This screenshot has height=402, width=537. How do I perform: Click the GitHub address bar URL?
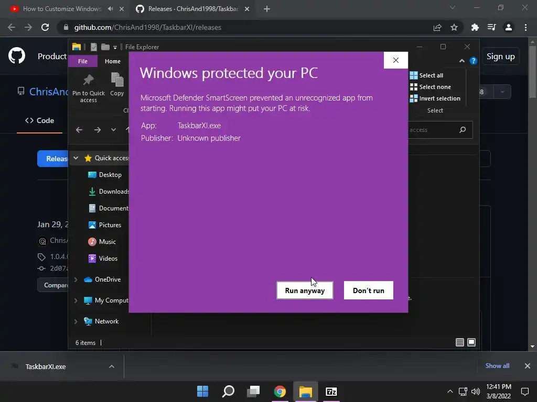pyautogui.click(x=147, y=27)
